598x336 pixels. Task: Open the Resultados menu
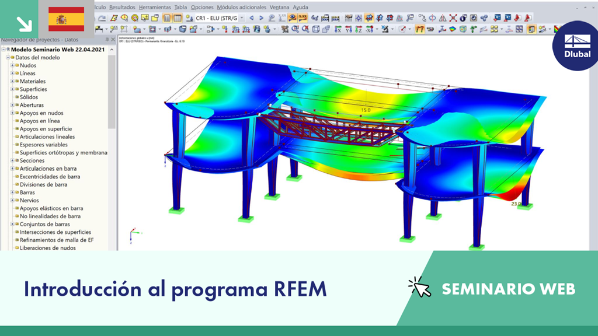click(x=122, y=7)
